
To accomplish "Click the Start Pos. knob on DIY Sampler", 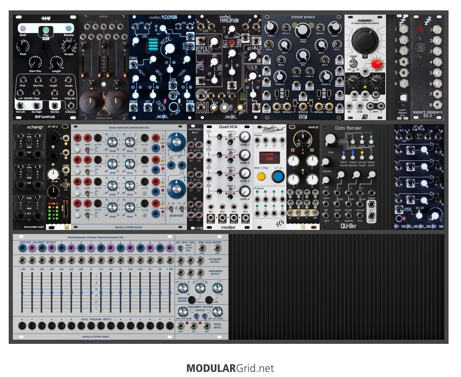I will (35, 63).
